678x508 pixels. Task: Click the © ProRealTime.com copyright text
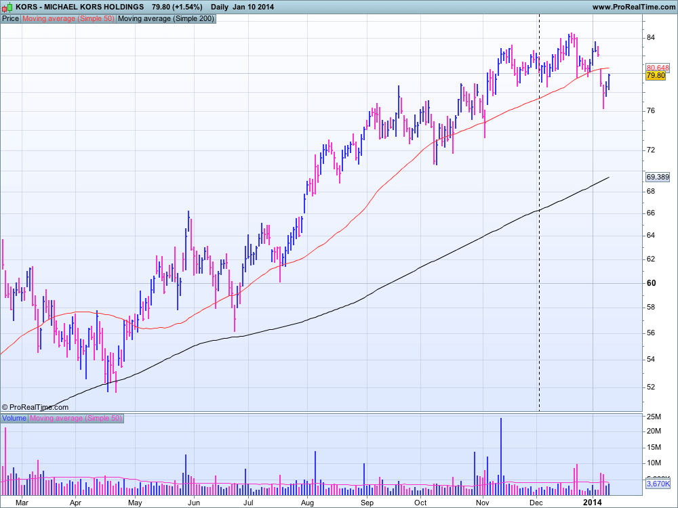(x=35, y=407)
